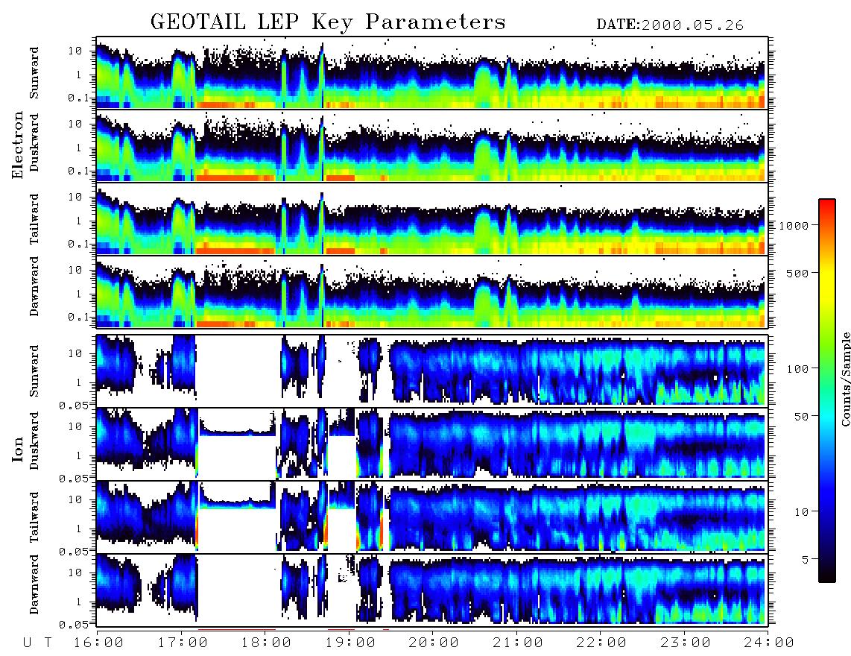
Task: Click the 23:00 time tick label
Action: coord(686,643)
